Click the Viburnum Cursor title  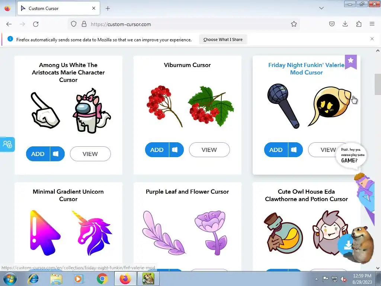pos(187,65)
